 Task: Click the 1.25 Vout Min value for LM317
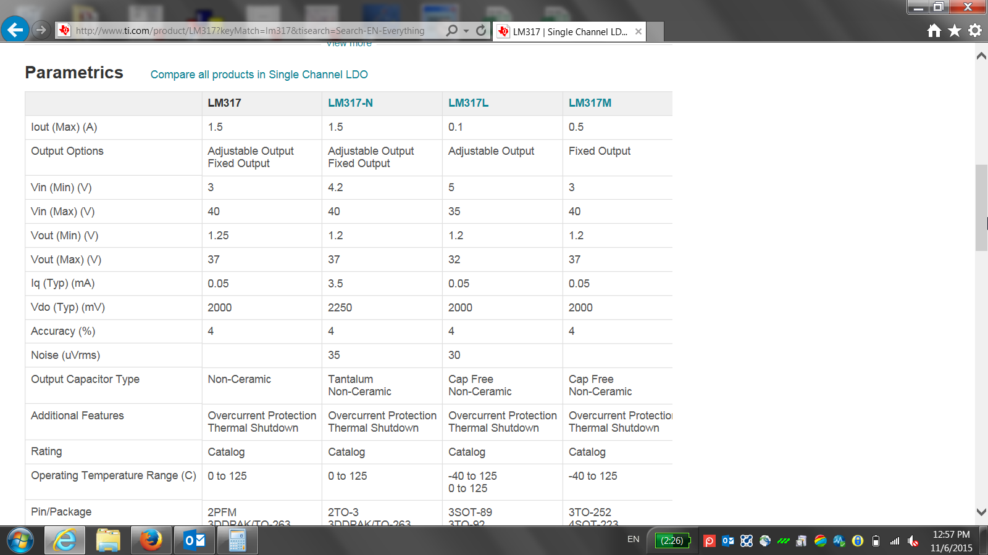(218, 236)
